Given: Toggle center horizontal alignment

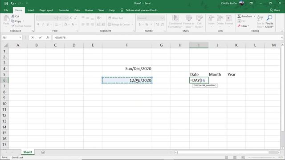Looking at the screenshot, I should (x=88, y=24).
